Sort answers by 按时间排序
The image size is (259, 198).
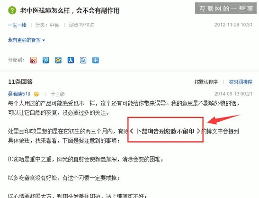pos(241,82)
